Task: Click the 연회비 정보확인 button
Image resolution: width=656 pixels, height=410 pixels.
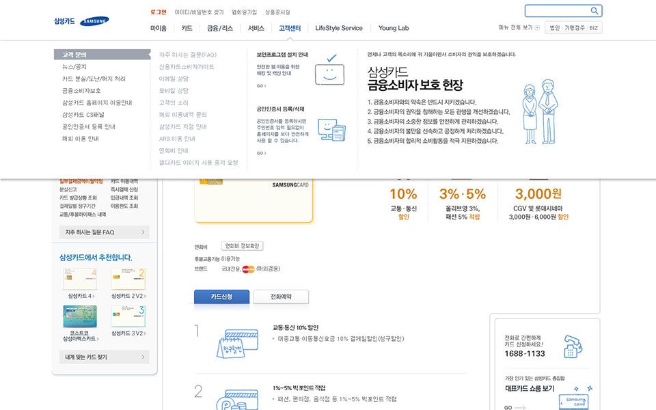Action: pos(243,246)
